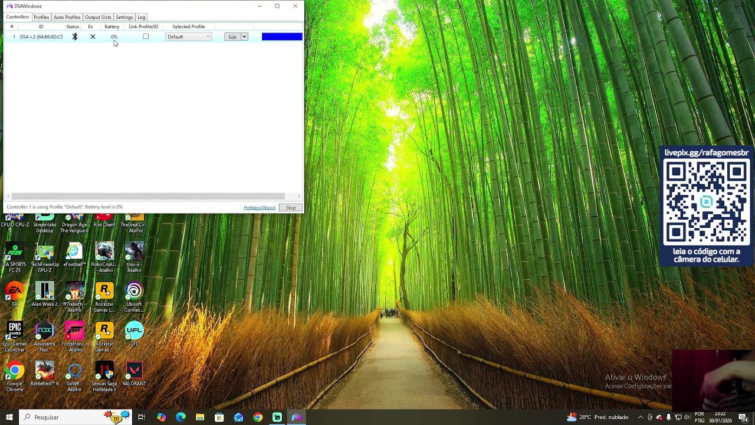755x425 pixels.
Task: Click the Status column header
Action: (73, 27)
